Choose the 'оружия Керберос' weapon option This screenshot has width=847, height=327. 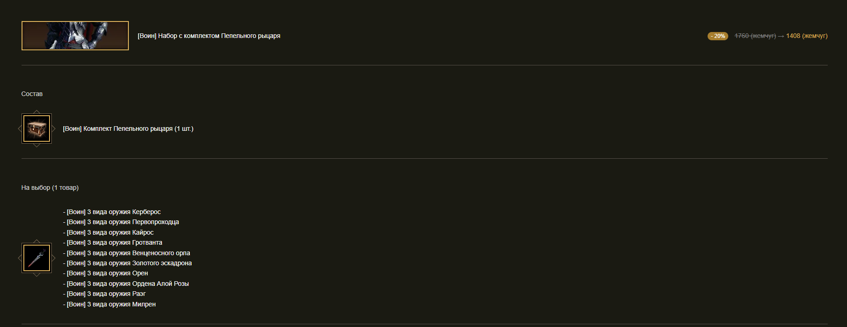[112, 212]
